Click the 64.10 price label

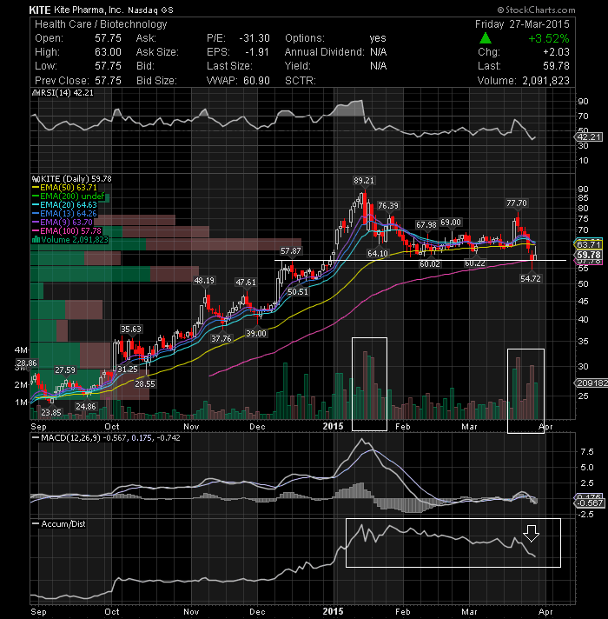378,254
